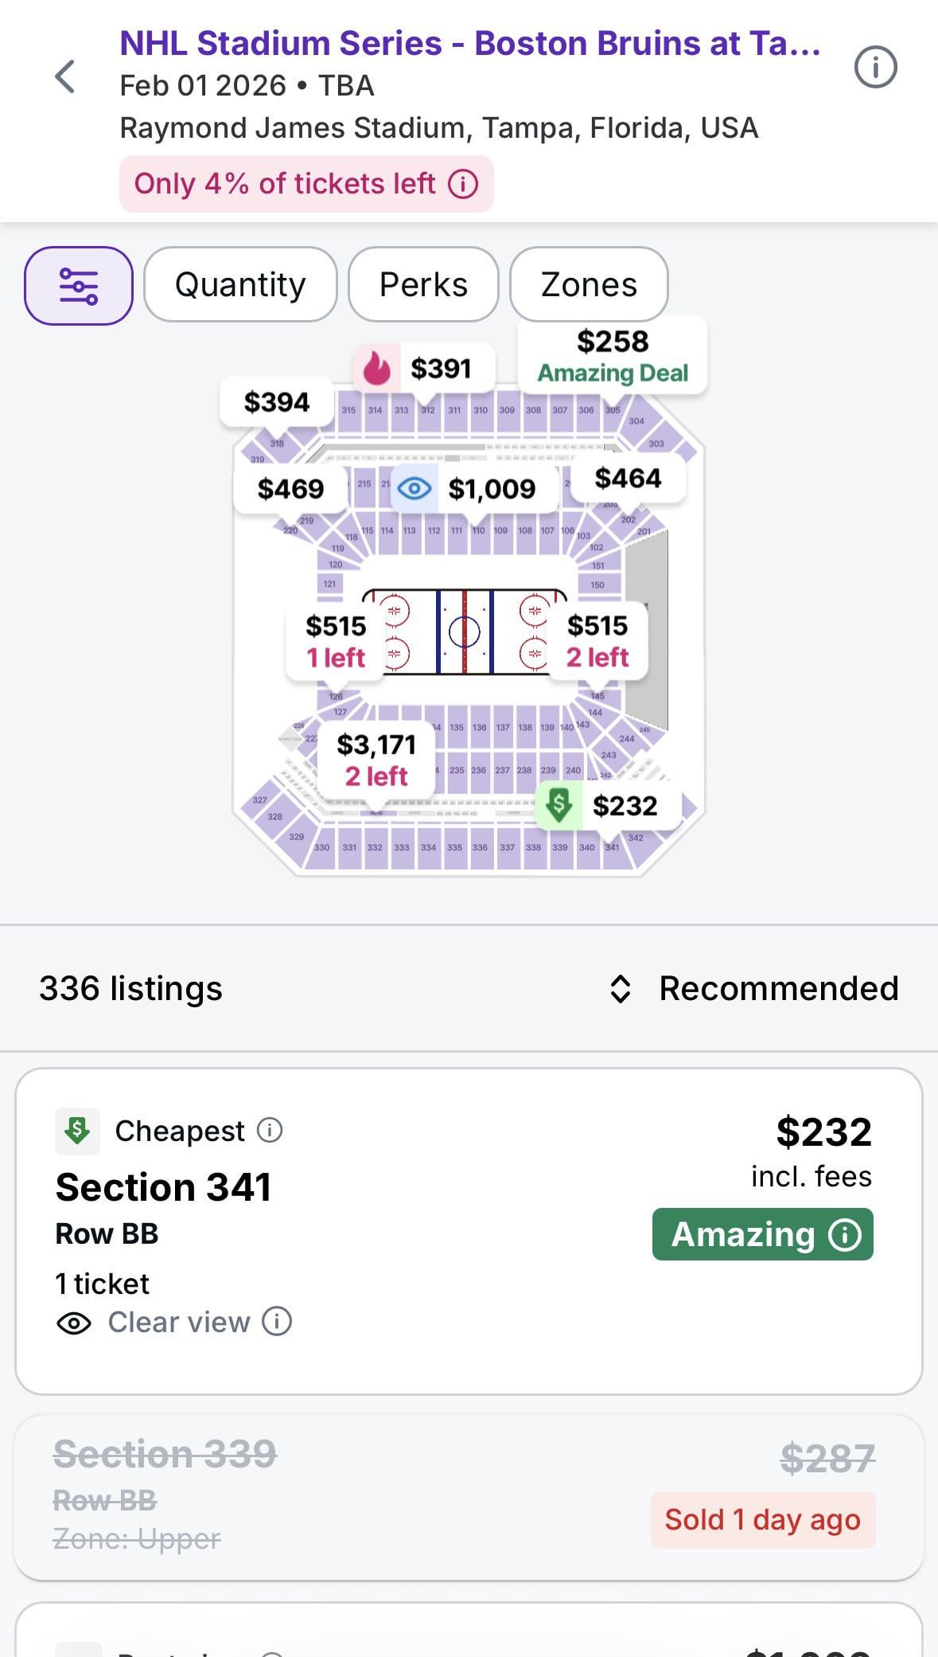Change sort order from Recommended
This screenshot has width=938, height=1657.
pyautogui.click(x=754, y=988)
